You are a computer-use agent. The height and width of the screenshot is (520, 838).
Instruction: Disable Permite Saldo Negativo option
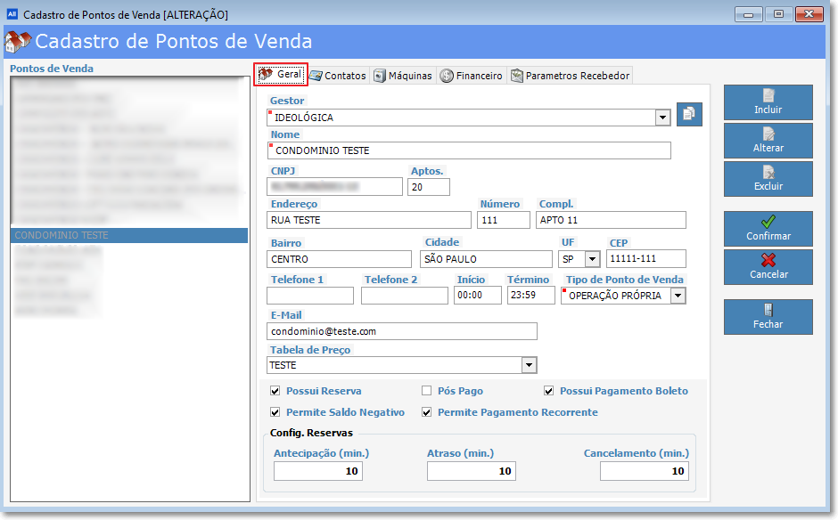tap(275, 412)
